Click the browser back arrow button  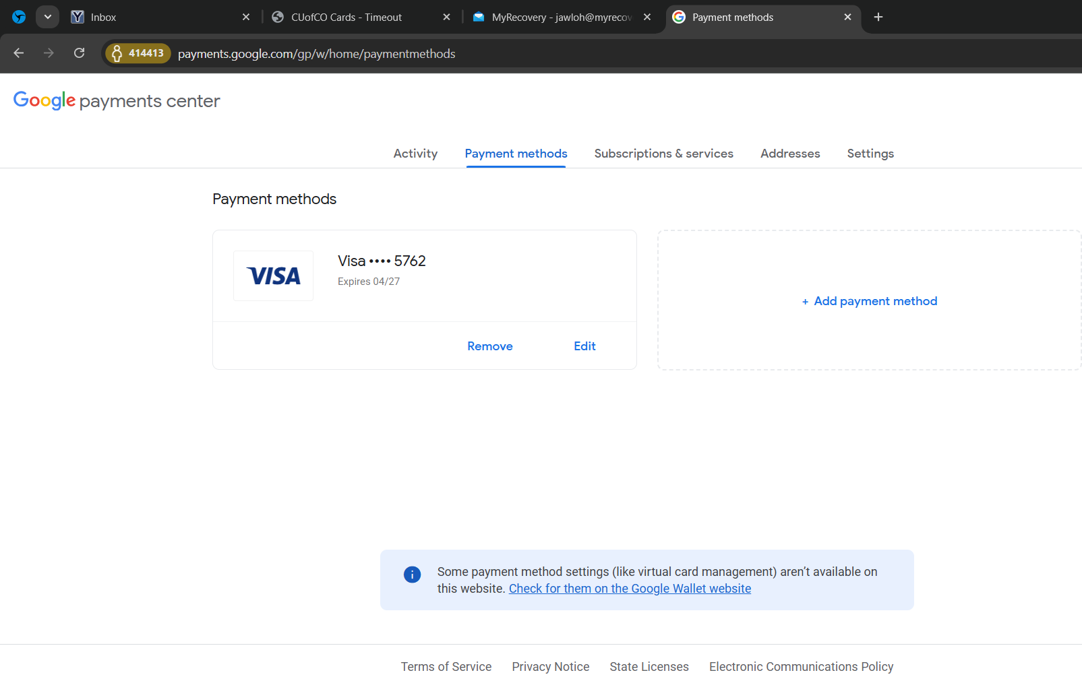[x=19, y=53]
